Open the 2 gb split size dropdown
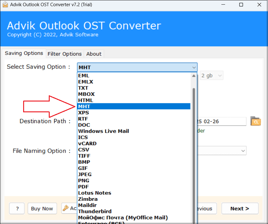Screen dimensions: 268x224 click(x=211, y=76)
